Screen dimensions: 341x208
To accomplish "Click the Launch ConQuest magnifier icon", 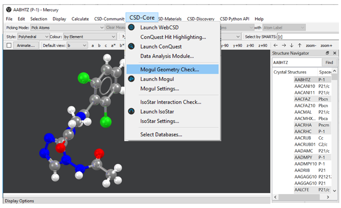I will point(131,47).
